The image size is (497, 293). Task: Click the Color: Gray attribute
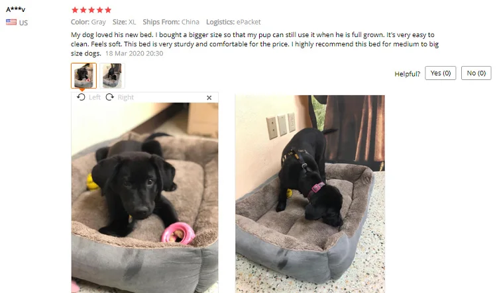(88, 22)
